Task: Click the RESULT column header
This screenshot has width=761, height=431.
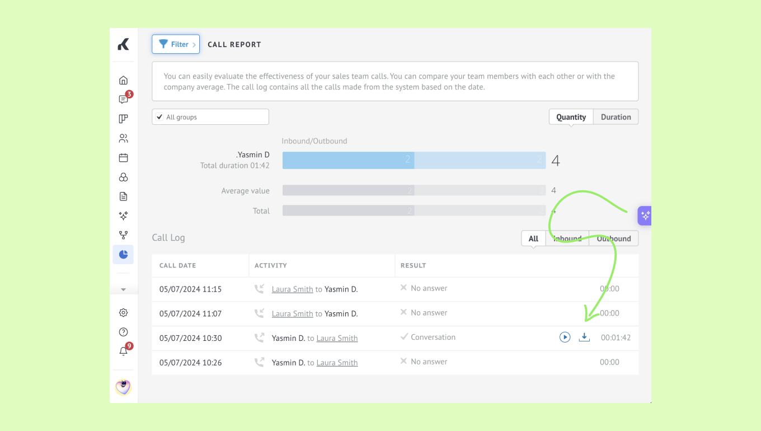Action: [413, 265]
